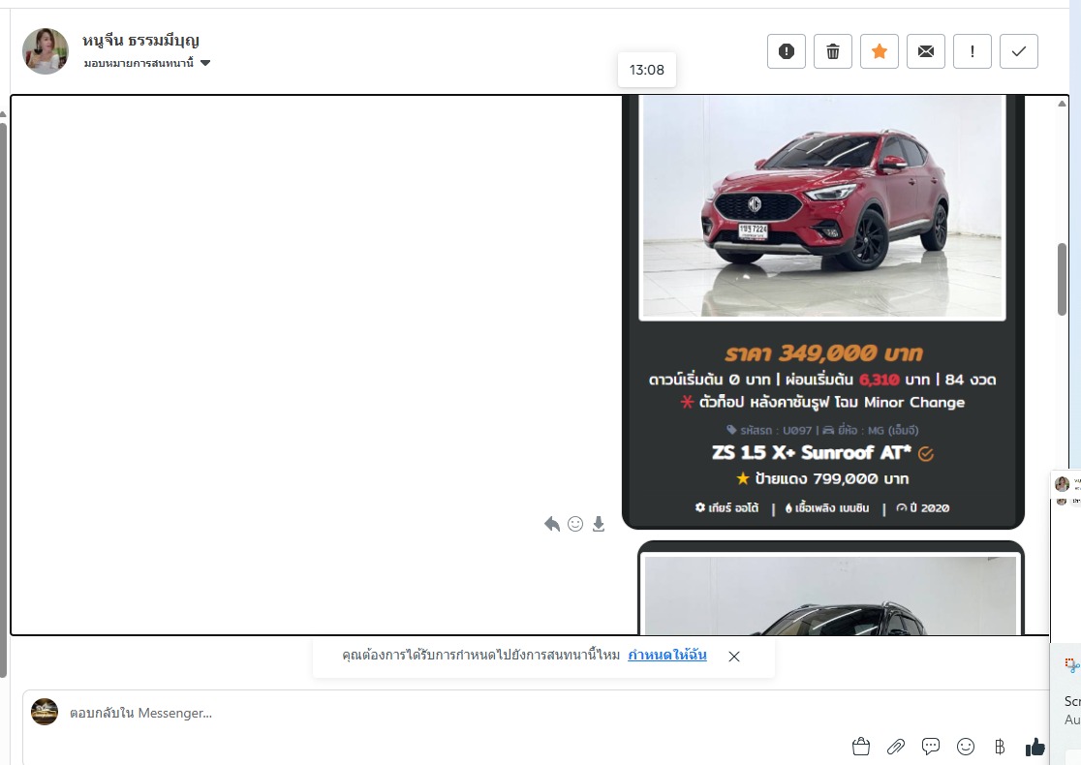Toggle the orange star follow-up icon
Screen dimensions: 1081x765
click(879, 51)
